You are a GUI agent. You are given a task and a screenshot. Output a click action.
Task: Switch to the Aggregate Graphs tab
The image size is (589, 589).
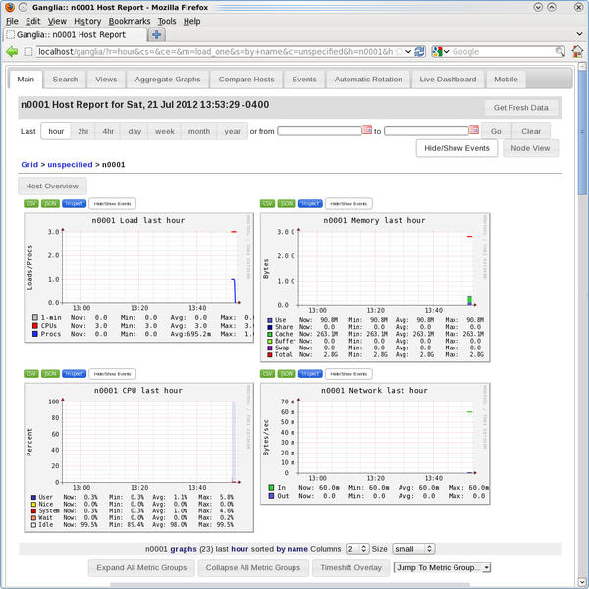[x=168, y=80]
